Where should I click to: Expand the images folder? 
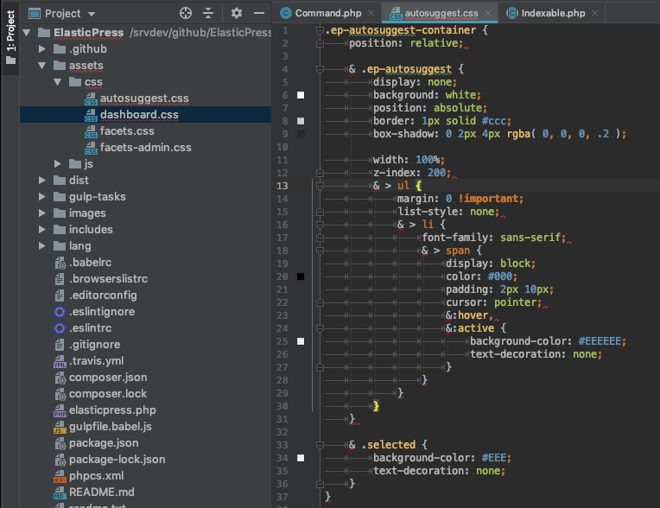click(x=41, y=213)
